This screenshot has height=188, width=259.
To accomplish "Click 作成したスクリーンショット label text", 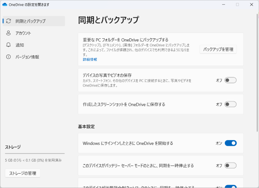I will point(124,104).
